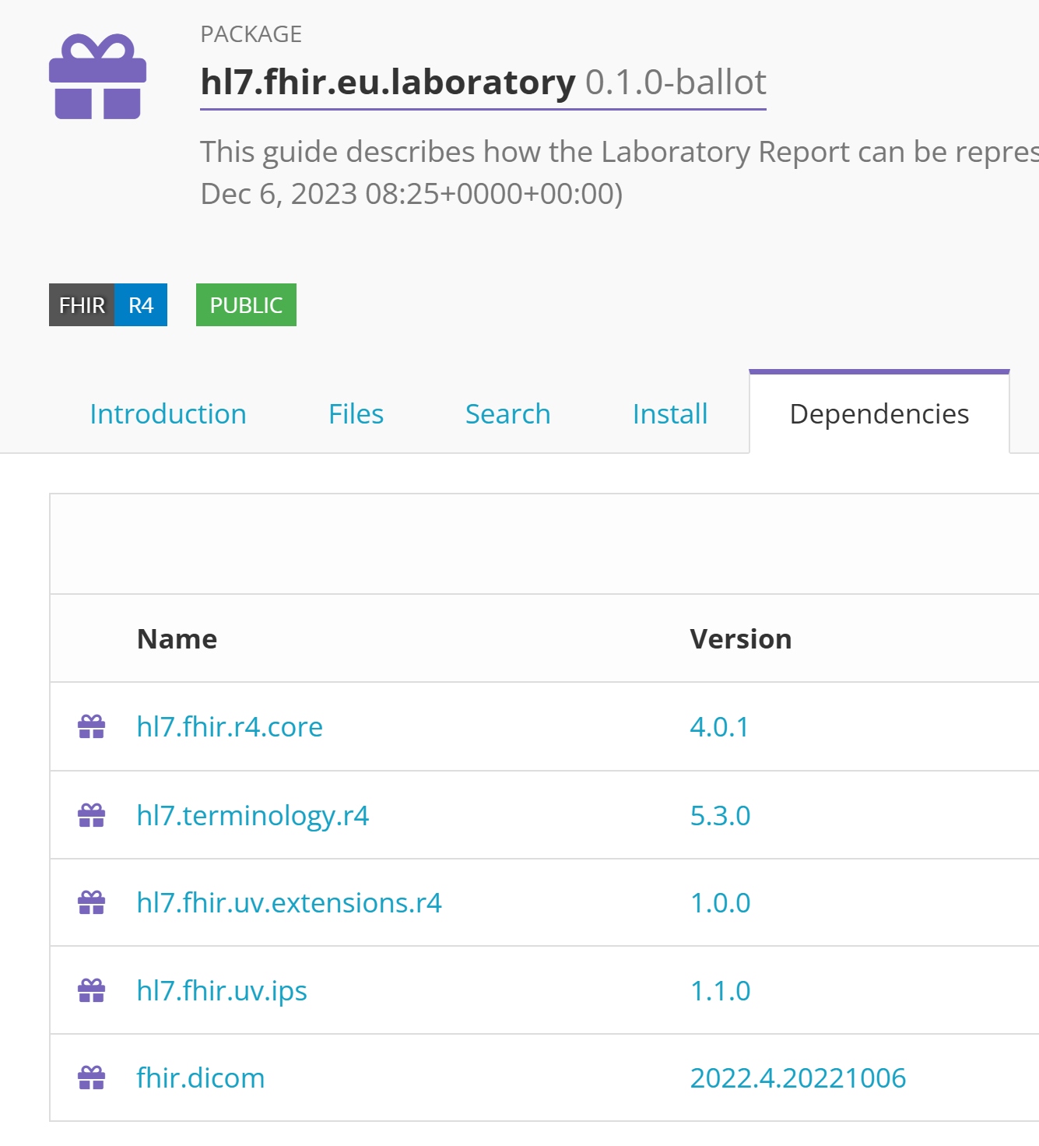This screenshot has width=1039, height=1146.
Task: Follow the hl7.fhir.uv.extensions.r4 link
Action: (289, 903)
